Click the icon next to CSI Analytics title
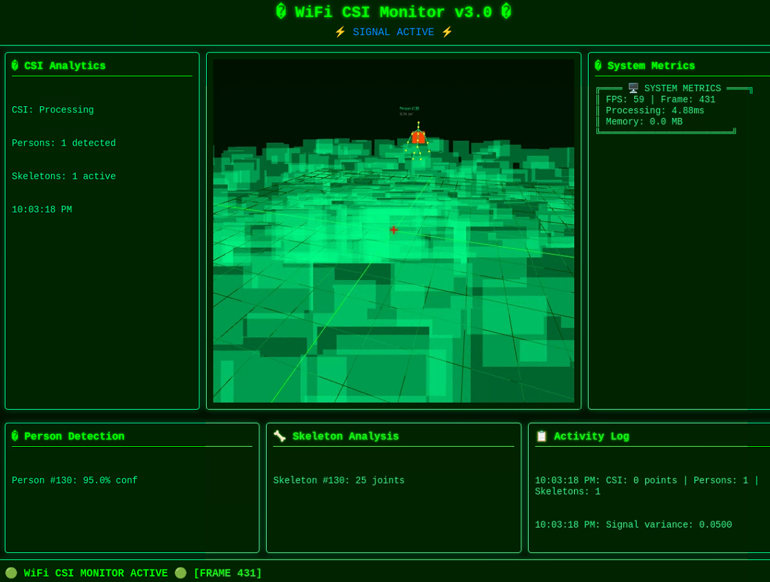The image size is (770, 582). point(15,66)
